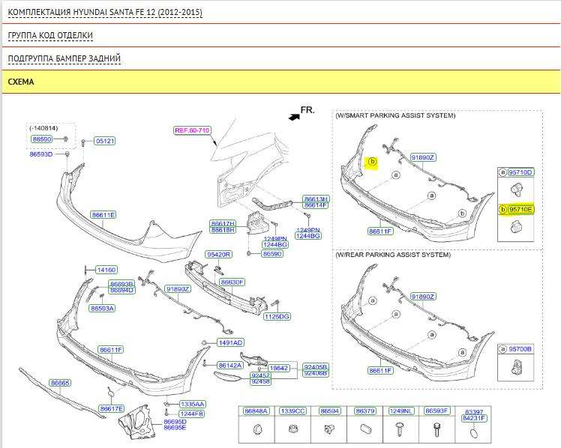Click the parking sensor image under 95710E
This screenshot has width=561, height=448.
(515, 227)
